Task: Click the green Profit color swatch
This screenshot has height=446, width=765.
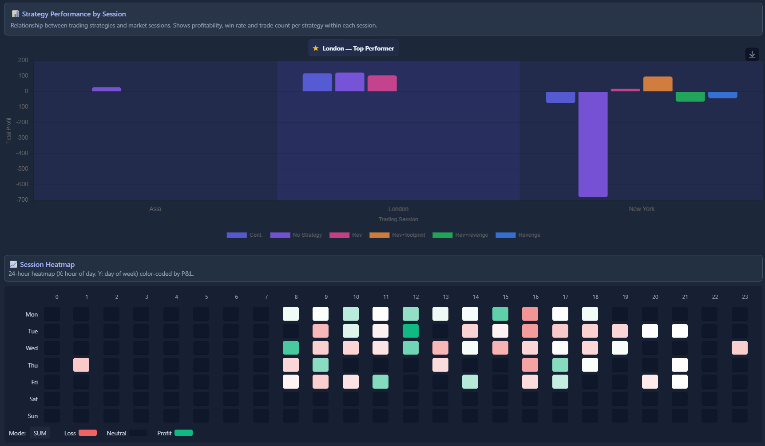Action: (x=183, y=433)
